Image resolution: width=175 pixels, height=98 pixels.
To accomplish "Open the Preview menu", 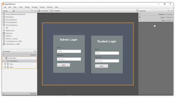I will point(42,7).
